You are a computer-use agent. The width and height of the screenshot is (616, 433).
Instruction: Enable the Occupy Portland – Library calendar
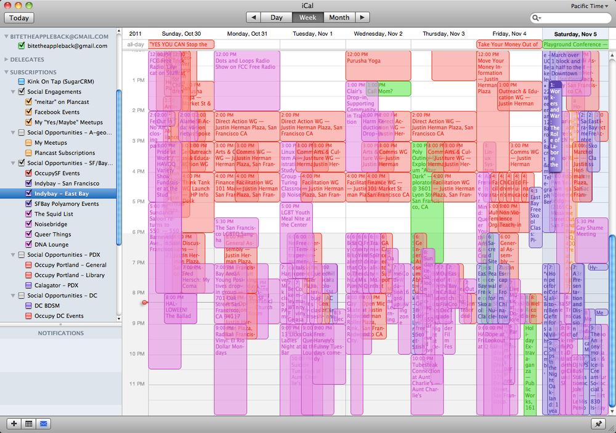coord(28,275)
